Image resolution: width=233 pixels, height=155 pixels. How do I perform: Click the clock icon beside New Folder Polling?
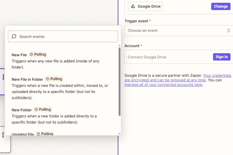click(x=36, y=109)
